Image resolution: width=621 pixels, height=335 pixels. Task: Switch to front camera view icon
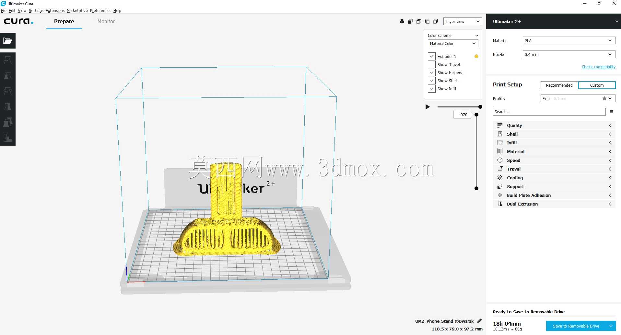coord(410,21)
